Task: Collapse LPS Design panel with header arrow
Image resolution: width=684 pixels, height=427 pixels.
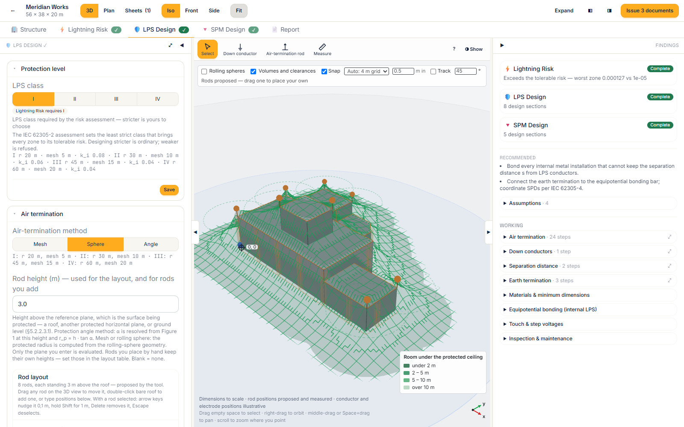Action: (182, 45)
